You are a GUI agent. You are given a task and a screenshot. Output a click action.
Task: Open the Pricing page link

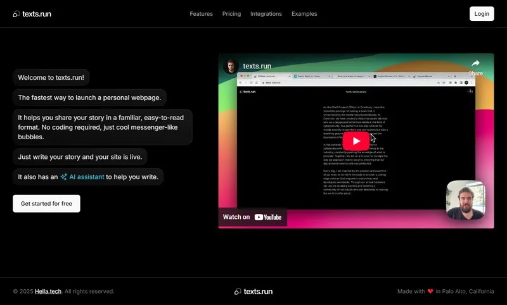(x=231, y=14)
